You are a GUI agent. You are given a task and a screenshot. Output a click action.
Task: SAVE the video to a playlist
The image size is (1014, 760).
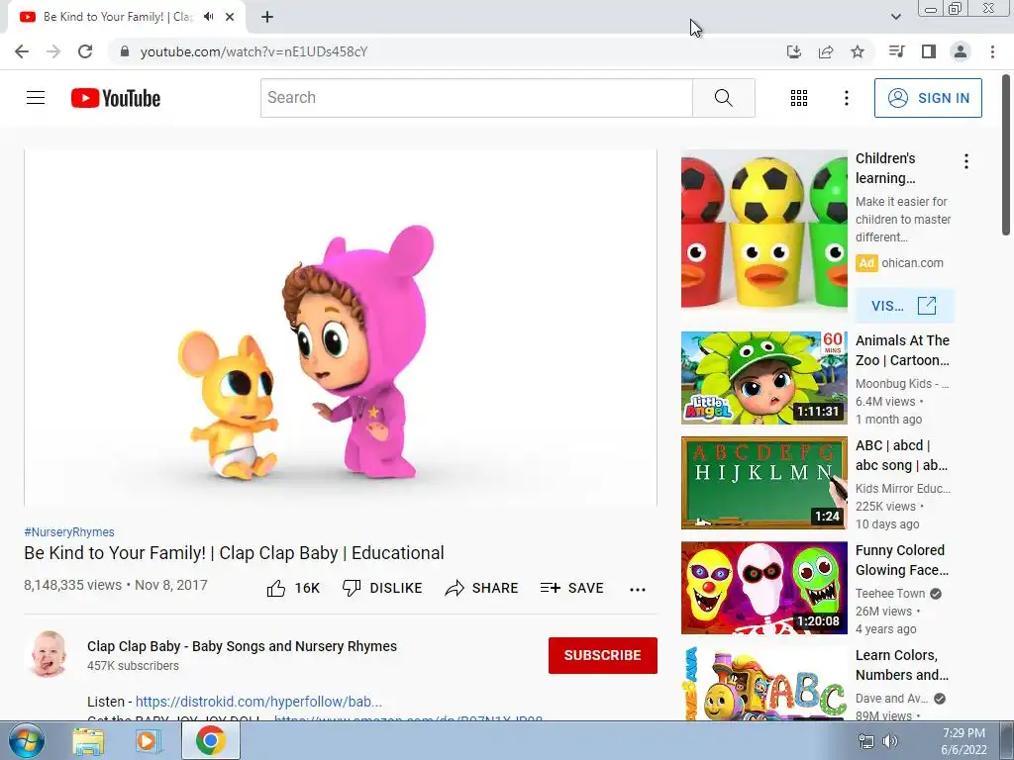click(x=572, y=588)
